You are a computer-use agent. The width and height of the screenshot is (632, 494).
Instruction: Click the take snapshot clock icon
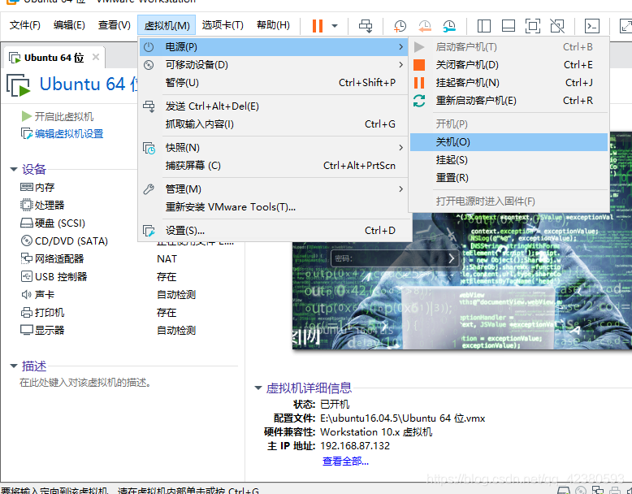click(x=400, y=26)
